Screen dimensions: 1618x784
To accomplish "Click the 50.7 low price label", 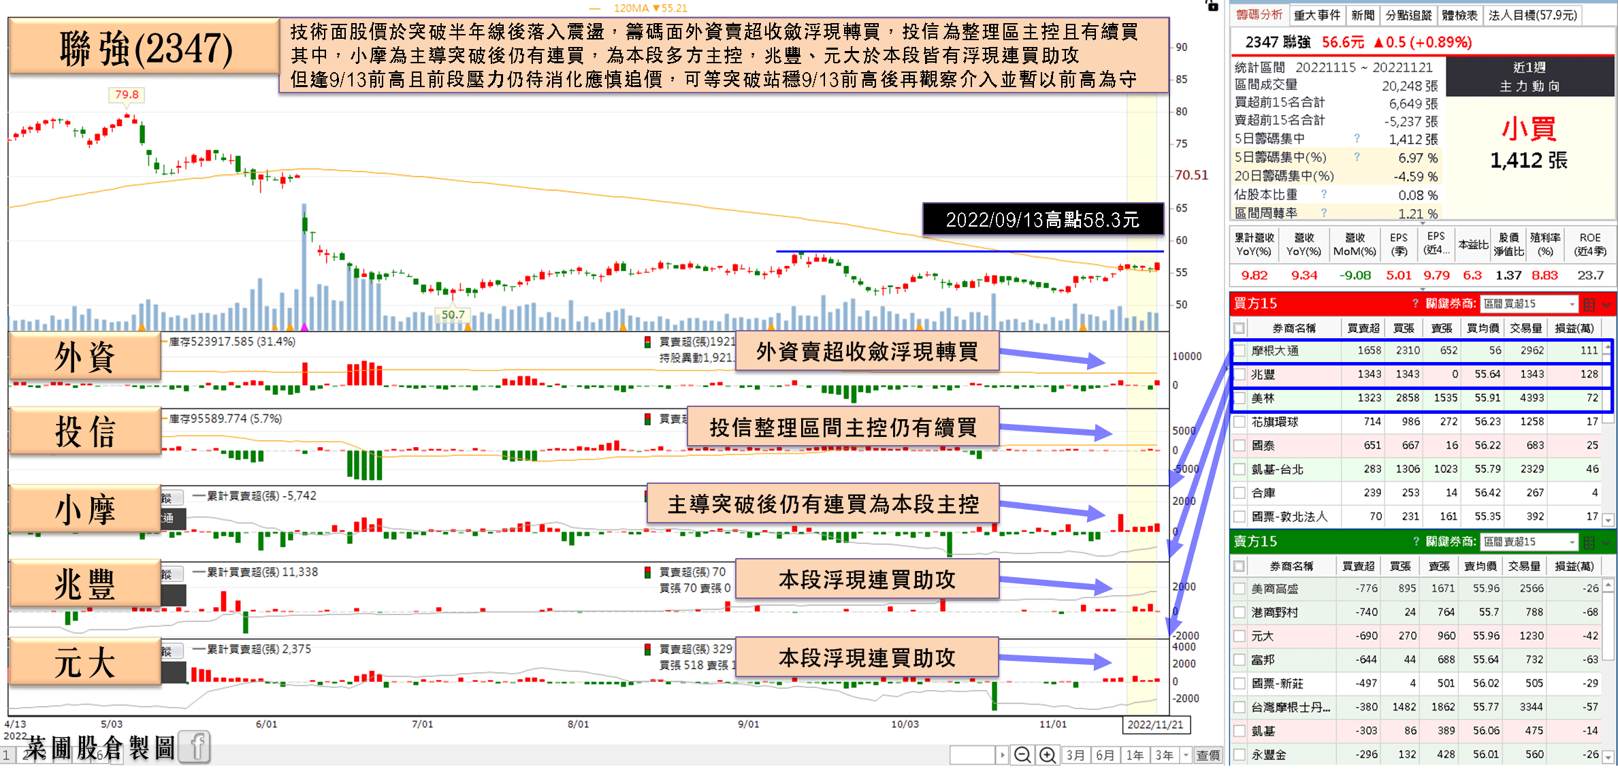I will [453, 314].
